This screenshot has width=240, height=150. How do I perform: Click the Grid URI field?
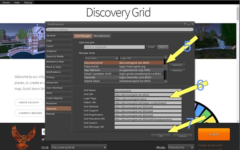[x=148, y=95]
